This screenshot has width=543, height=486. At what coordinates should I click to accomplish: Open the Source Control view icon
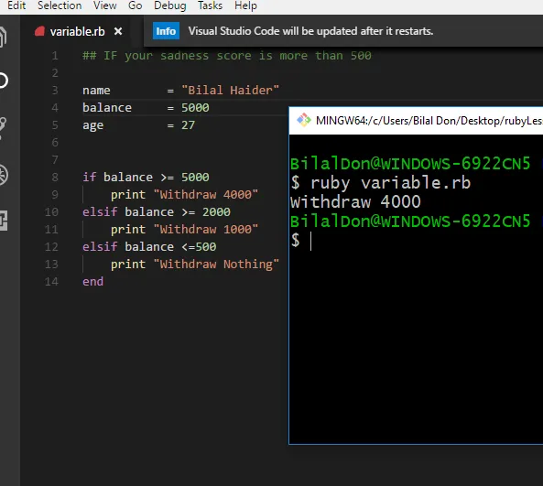3,128
